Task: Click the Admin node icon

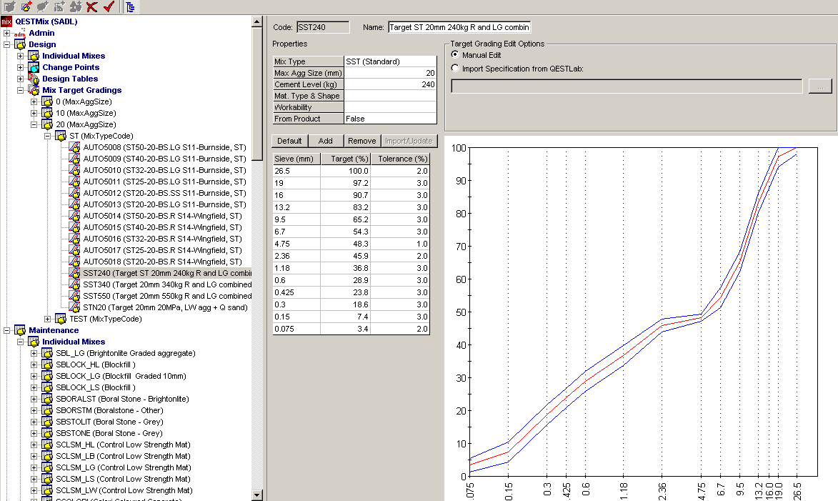Action: point(20,33)
